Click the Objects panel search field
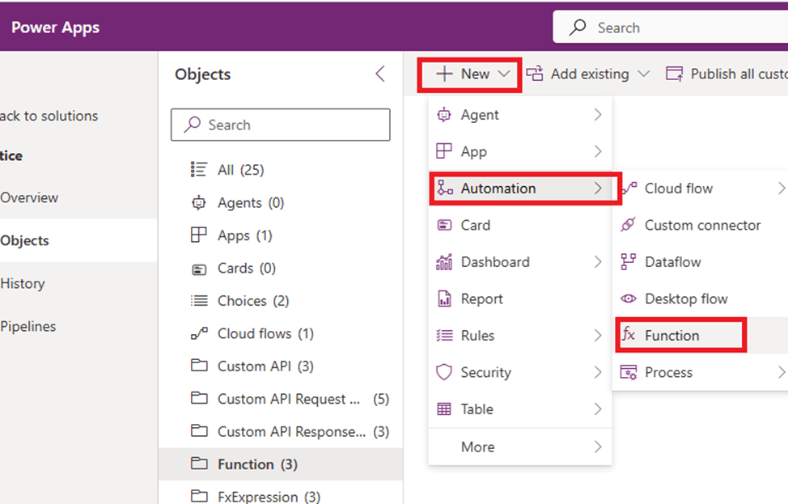 [x=281, y=125]
